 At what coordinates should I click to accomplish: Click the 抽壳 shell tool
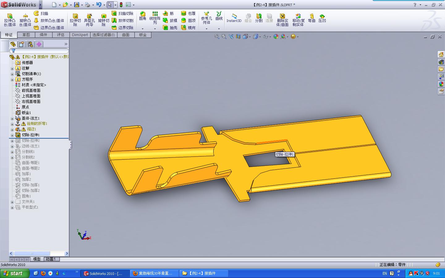point(170,27)
